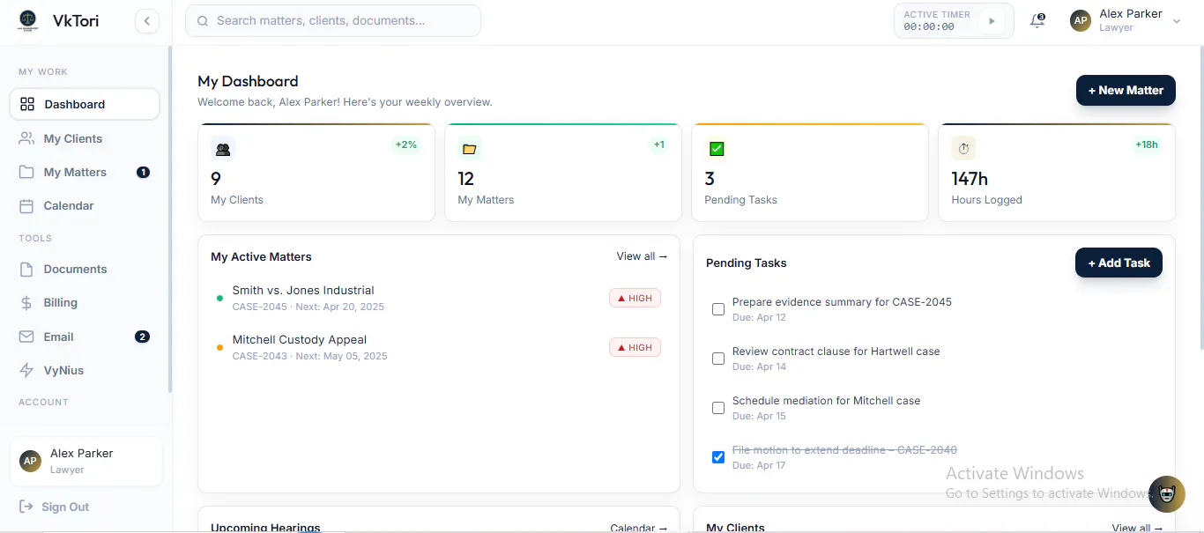
Task: Open the Mitchell Custody Appeal matter
Action: coord(438,347)
